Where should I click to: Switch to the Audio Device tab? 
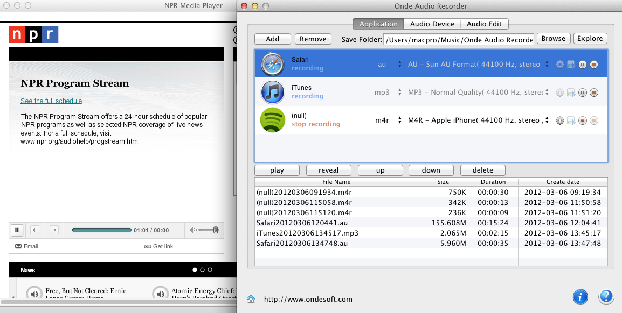[x=432, y=24]
